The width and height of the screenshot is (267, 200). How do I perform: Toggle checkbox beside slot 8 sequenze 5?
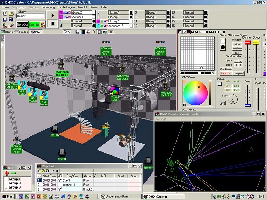(x=131, y=26)
